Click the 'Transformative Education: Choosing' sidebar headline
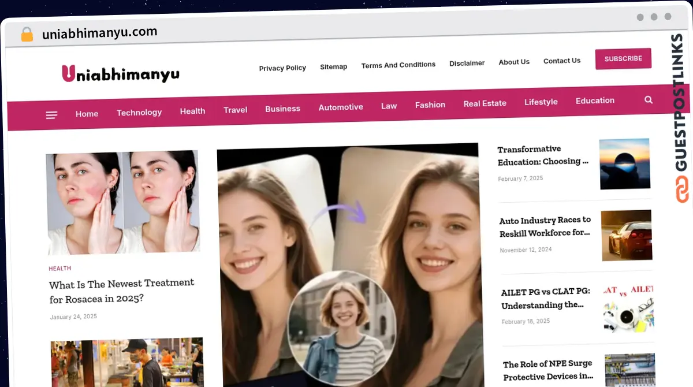 [x=543, y=155]
